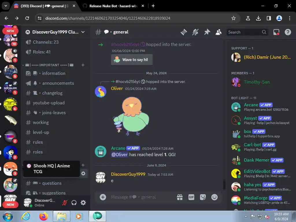Open User Settings gear in user panel
This screenshot has width=296, height=222.
click(83, 203)
